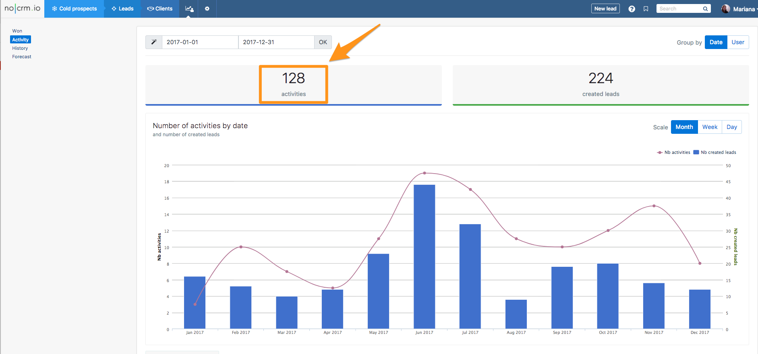Expand the Mariana user menu
Image resolution: width=758 pixels, height=354 pixels.
(744, 9)
